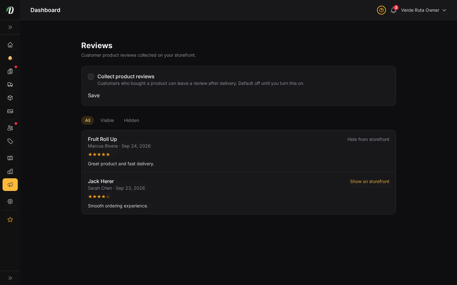Open help via question mark icon

[381, 10]
